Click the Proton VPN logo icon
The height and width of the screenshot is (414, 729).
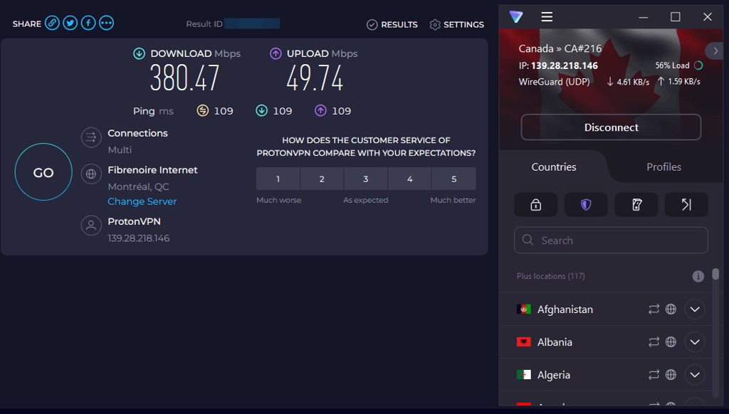[516, 17]
